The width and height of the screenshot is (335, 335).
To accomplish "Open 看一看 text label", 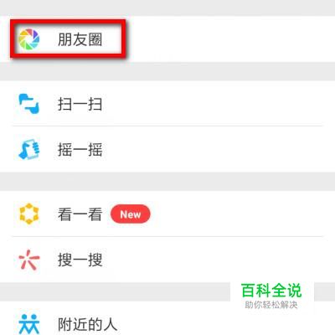I will [80, 214].
